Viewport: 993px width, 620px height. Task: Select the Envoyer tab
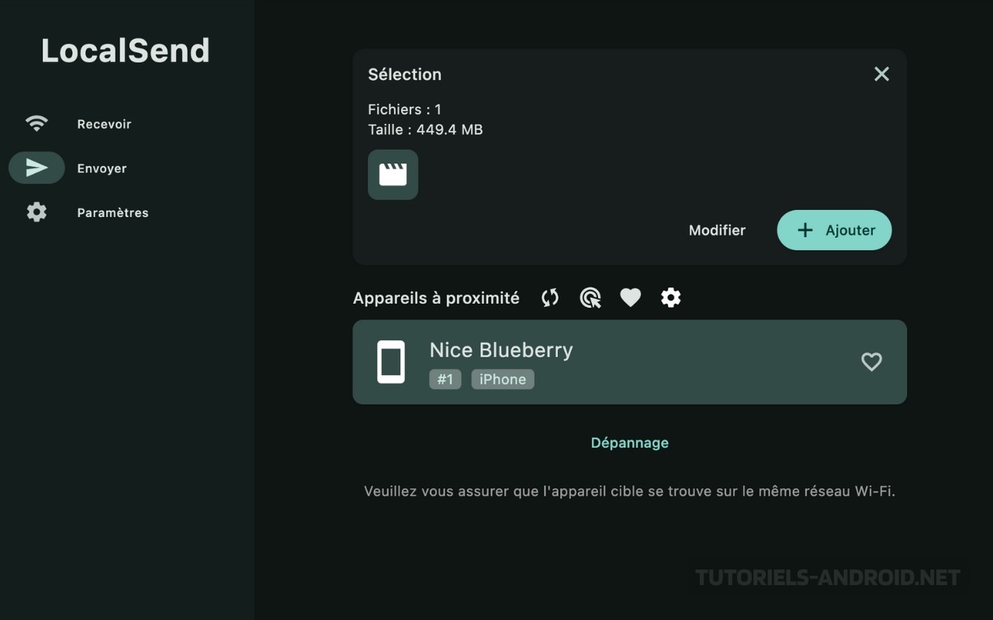[102, 168]
